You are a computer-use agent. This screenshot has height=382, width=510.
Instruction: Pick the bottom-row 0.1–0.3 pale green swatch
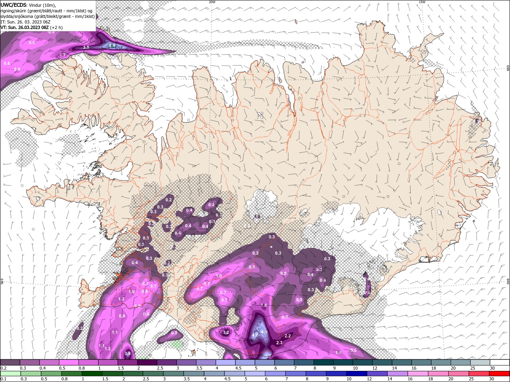(x=10, y=374)
